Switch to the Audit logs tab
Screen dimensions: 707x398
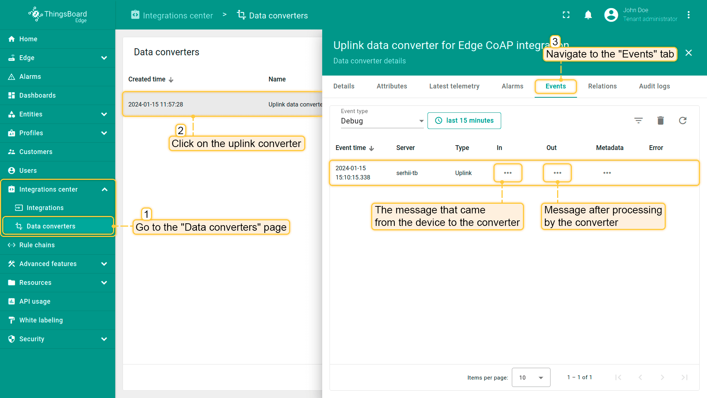654,86
